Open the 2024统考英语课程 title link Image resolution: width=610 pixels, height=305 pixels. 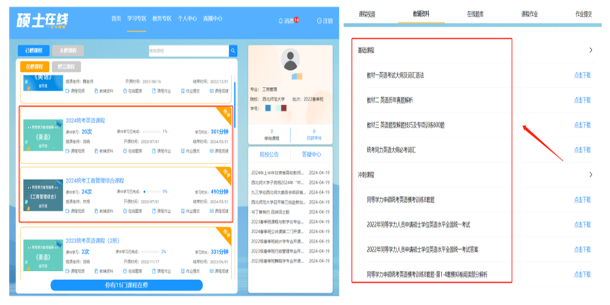[85, 121]
